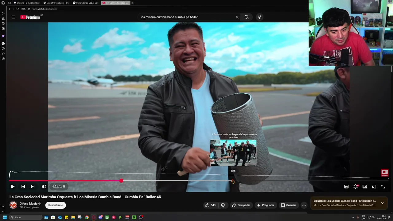Open the Windows Start menu
The width and height of the screenshot is (393, 221).
tap(5, 217)
